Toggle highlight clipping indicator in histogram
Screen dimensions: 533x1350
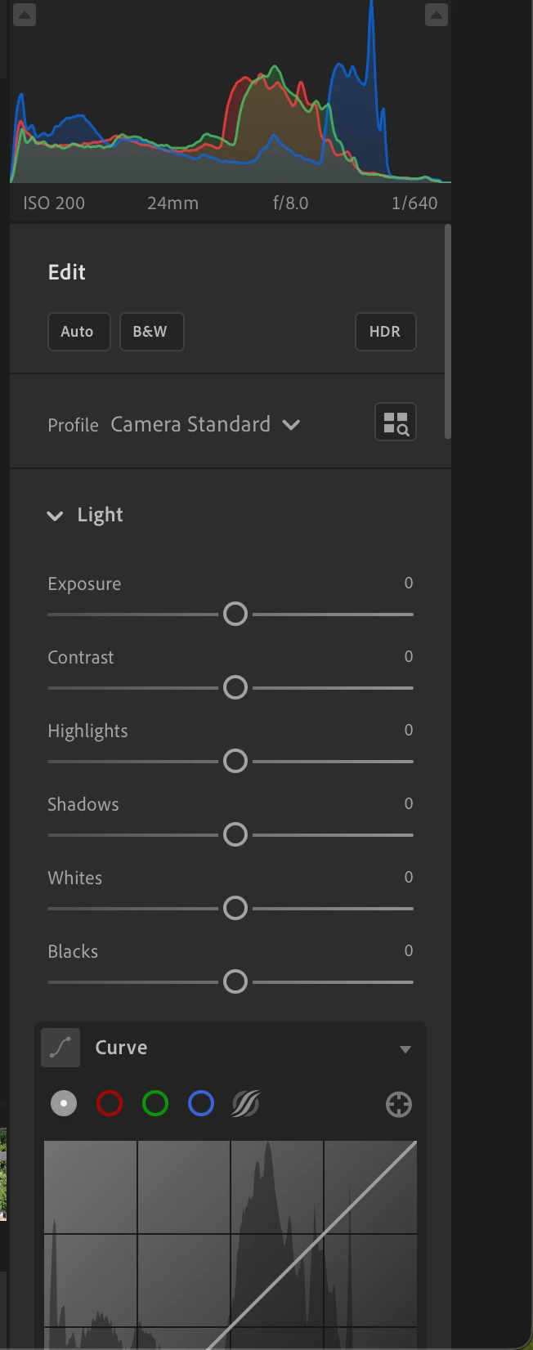click(437, 15)
